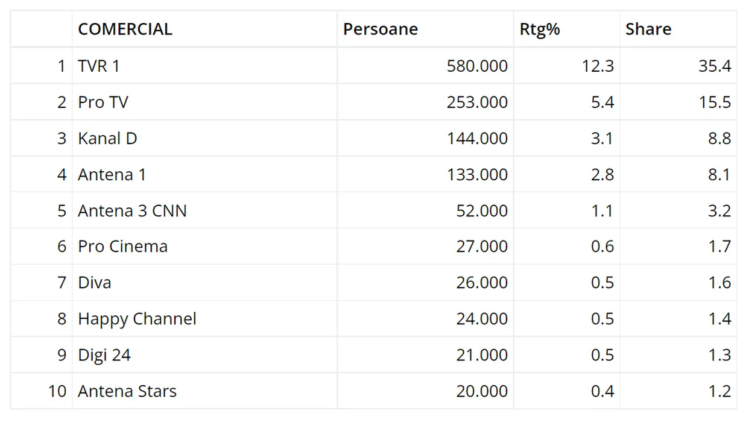
Task: Select the Antena 1 channel cell
Action: (x=112, y=174)
